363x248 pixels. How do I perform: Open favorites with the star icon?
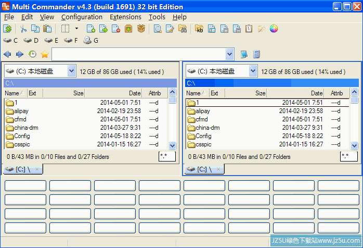click(x=44, y=54)
